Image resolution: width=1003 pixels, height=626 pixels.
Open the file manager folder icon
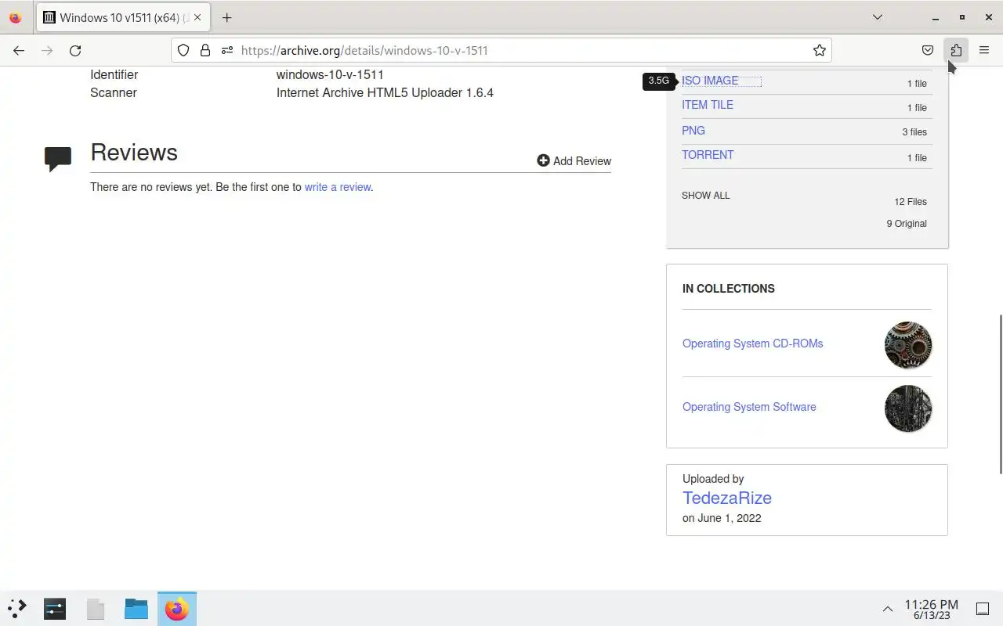pyautogui.click(x=136, y=609)
